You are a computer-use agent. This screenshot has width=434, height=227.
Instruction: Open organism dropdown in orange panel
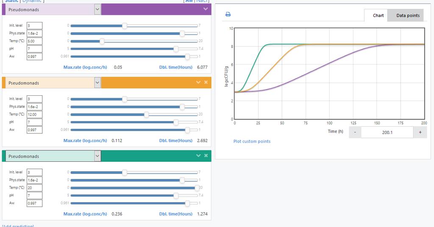[97, 83]
